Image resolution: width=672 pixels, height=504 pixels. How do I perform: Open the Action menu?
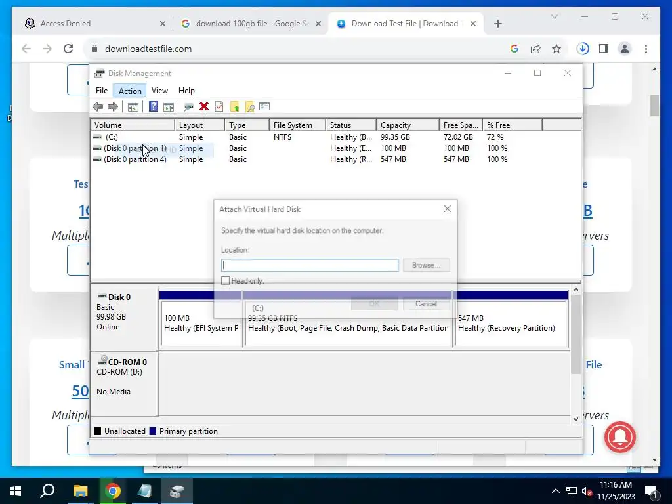[130, 91]
